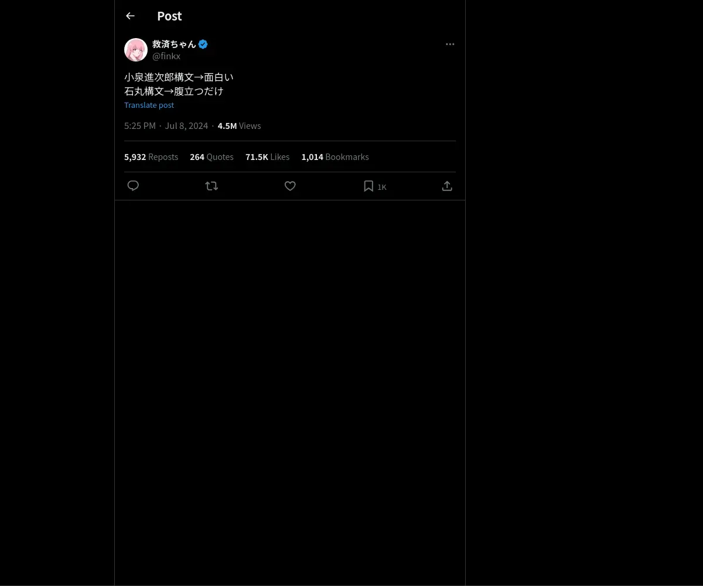703x586 pixels.
Task: Click the 1,014 Bookmarks stat
Action: pyautogui.click(x=335, y=157)
